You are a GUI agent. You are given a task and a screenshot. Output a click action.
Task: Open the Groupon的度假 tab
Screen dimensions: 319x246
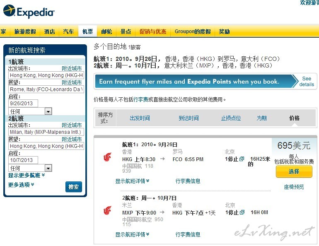(193, 31)
